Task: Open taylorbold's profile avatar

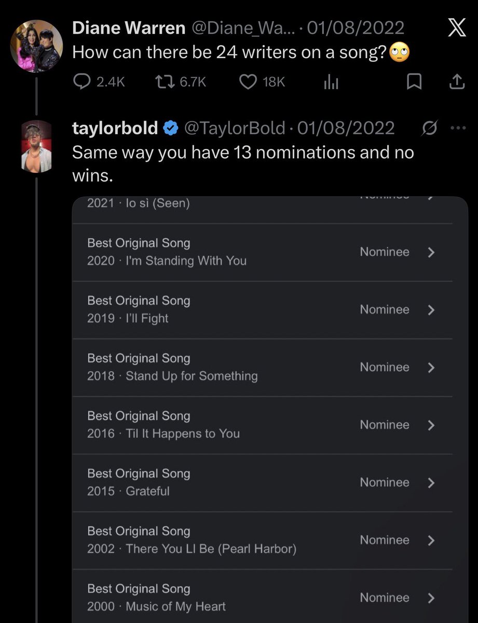Action: [36, 146]
